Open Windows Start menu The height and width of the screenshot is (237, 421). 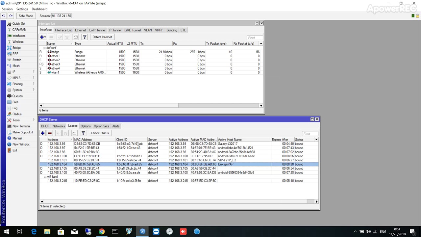(x=6, y=231)
